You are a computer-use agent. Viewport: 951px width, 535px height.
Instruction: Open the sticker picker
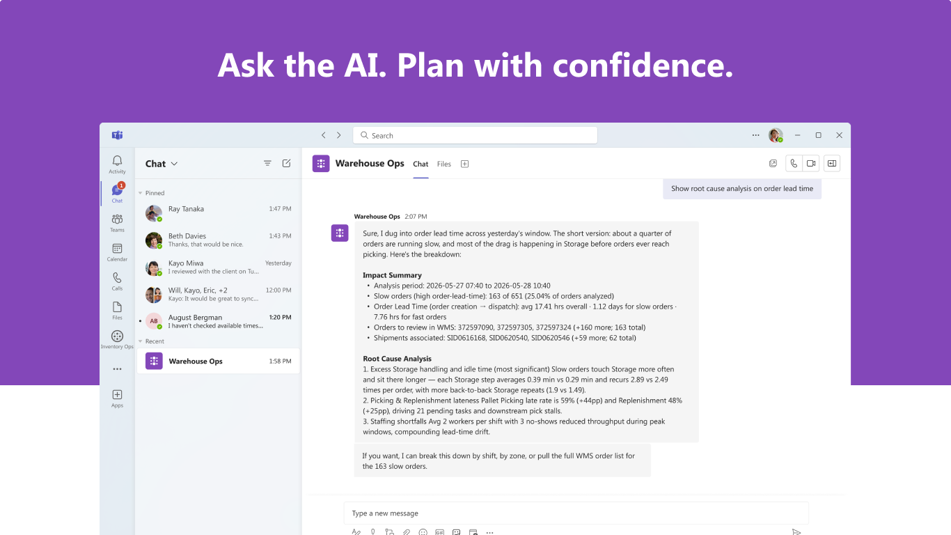(x=457, y=532)
